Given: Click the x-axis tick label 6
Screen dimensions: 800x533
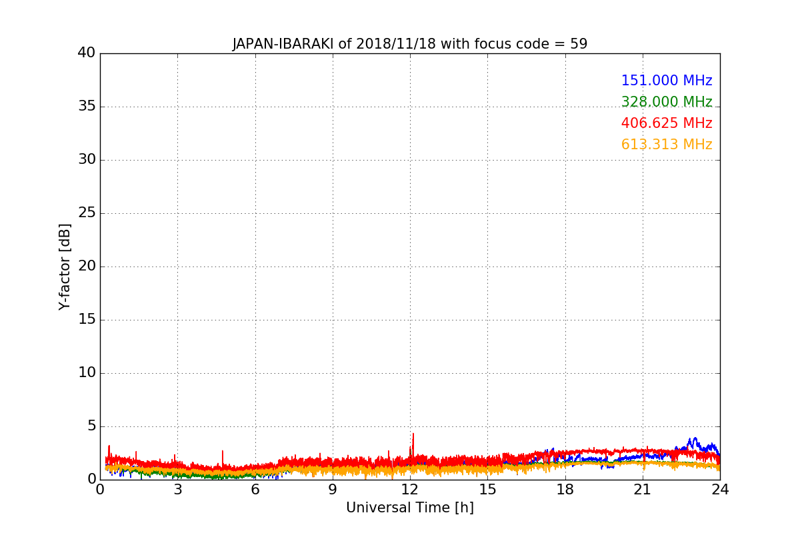Looking at the screenshot, I should pos(255,490).
